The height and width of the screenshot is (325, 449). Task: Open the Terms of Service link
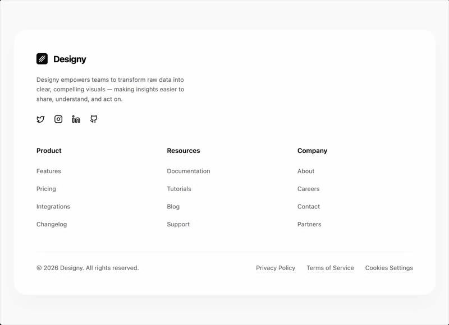pos(330,268)
